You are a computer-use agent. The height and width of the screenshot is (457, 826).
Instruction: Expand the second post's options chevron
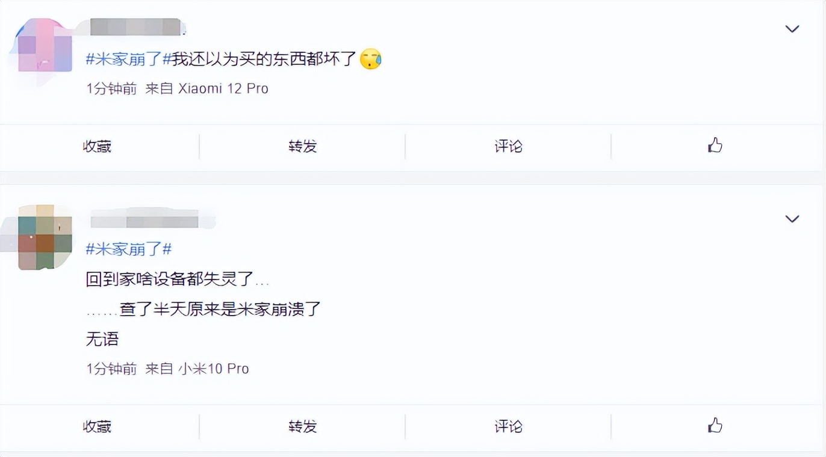pyautogui.click(x=792, y=219)
